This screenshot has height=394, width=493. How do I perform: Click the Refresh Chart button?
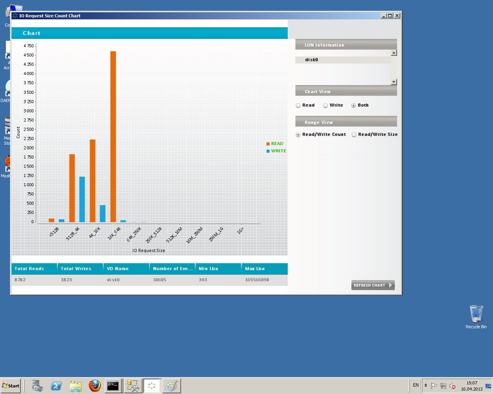pyautogui.click(x=373, y=285)
